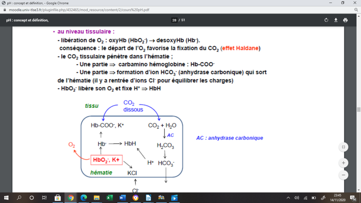Download the PDF file
Screen dimensions: 361x203
tap(336, 20)
